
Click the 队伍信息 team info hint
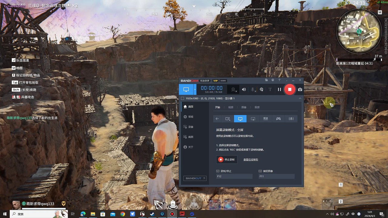(x=21, y=60)
